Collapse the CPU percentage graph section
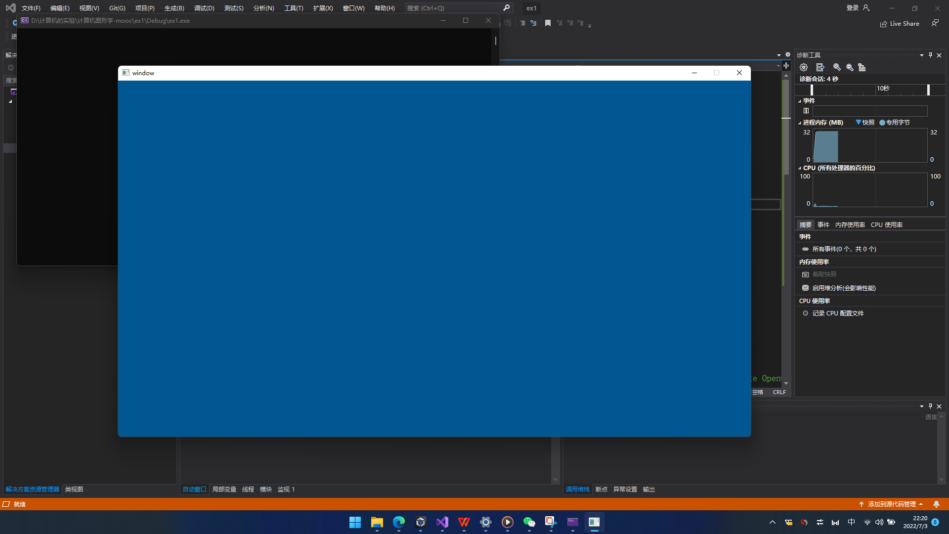The image size is (949, 534). coord(800,168)
